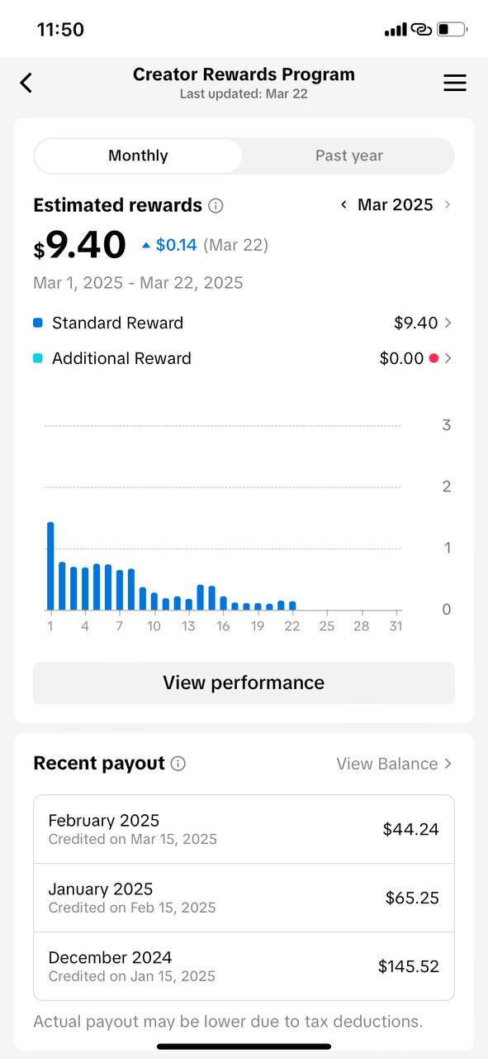Viewport: 488px width, 1059px height.
Task: Tap the back arrow icon
Action: click(x=26, y=83)
